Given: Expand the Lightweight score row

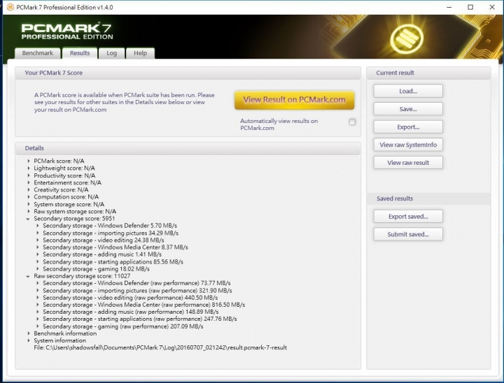Looking at the screenshot, I should pyautogui.click(x=29, y=168).
